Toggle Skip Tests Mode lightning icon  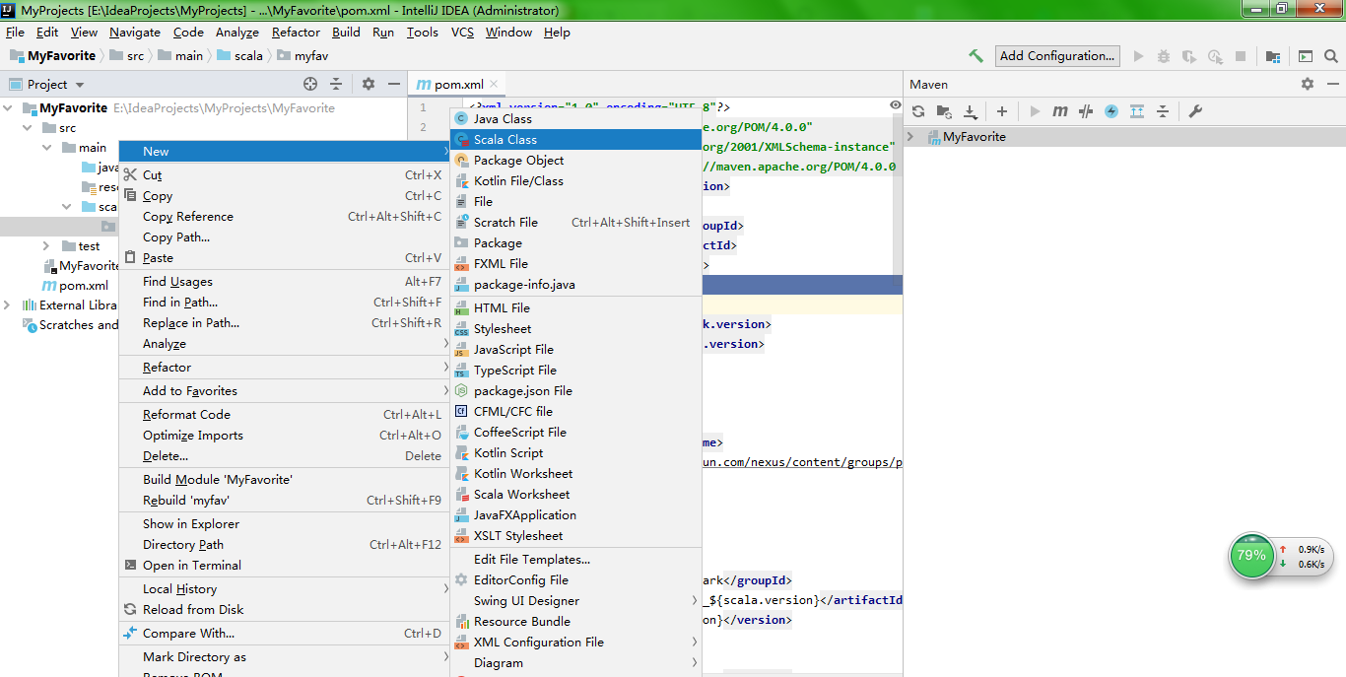click(x=1111, y=111)
